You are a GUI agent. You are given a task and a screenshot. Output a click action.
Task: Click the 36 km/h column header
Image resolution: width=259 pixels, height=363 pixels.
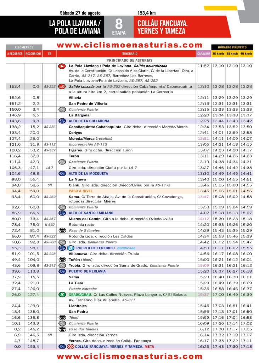tap(218, 54)
